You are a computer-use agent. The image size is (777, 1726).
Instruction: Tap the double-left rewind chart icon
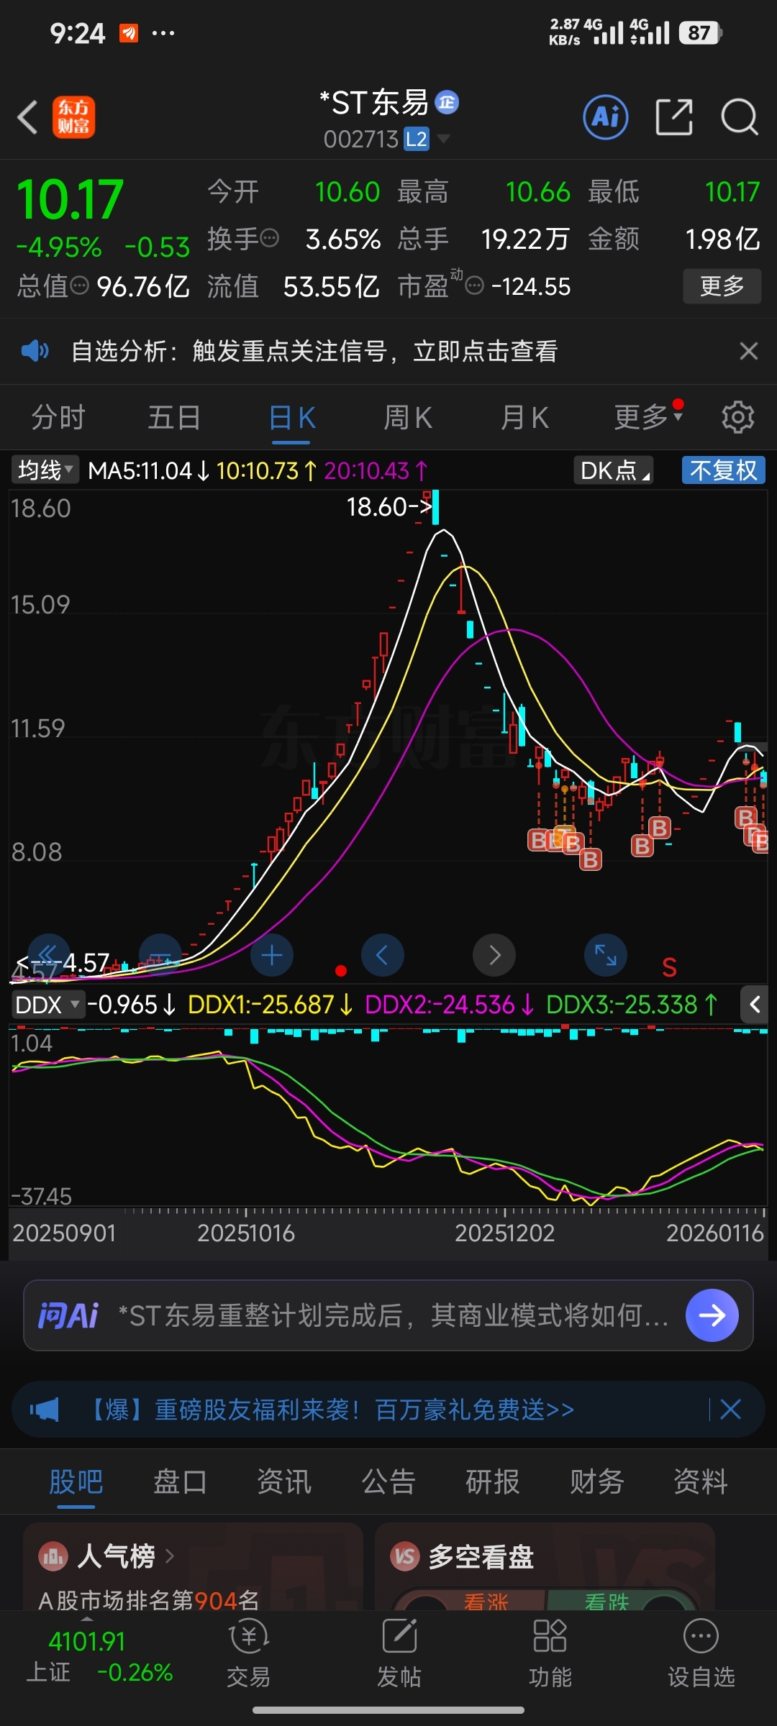click(x=48, y=955)
